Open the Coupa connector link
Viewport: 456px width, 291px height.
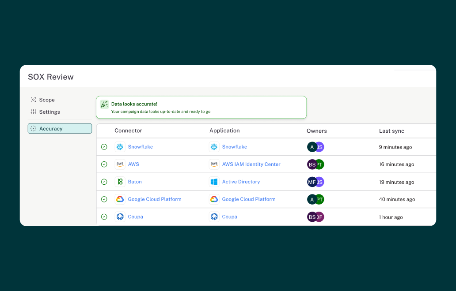136,217
